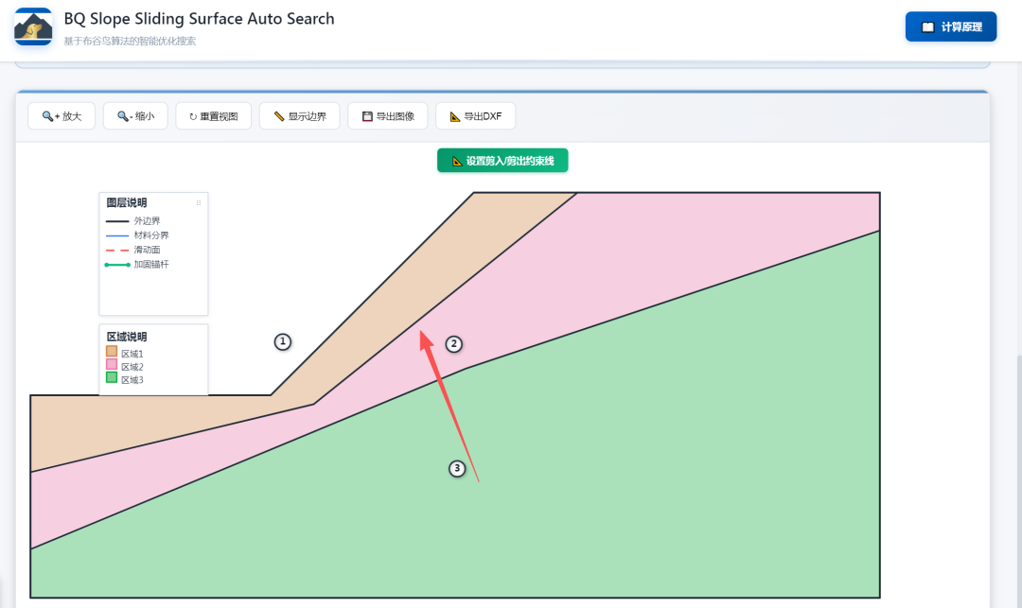This screenshot has width=1022, height=608.
Task: Click the magnifier icon in 放大
Action: [48, 116]
